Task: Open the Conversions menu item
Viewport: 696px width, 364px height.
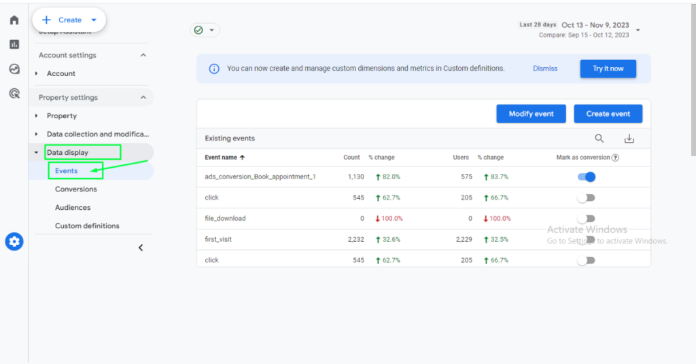Action: coord(76,189)
